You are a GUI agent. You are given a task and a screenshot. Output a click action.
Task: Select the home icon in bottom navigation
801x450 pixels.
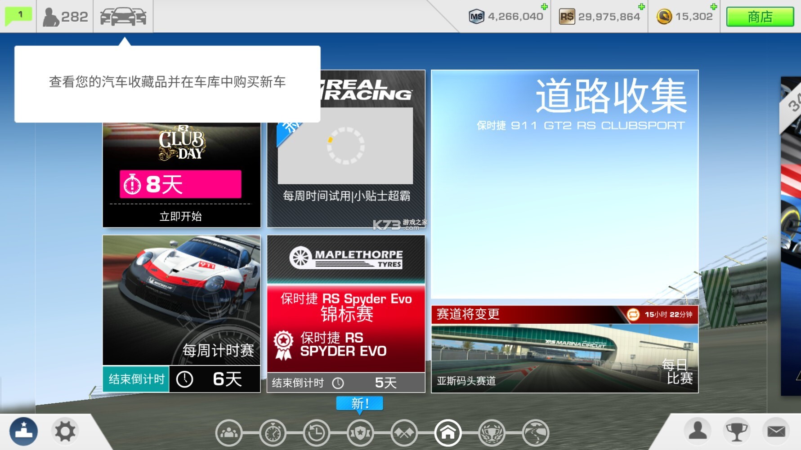[x=447, y=433]
